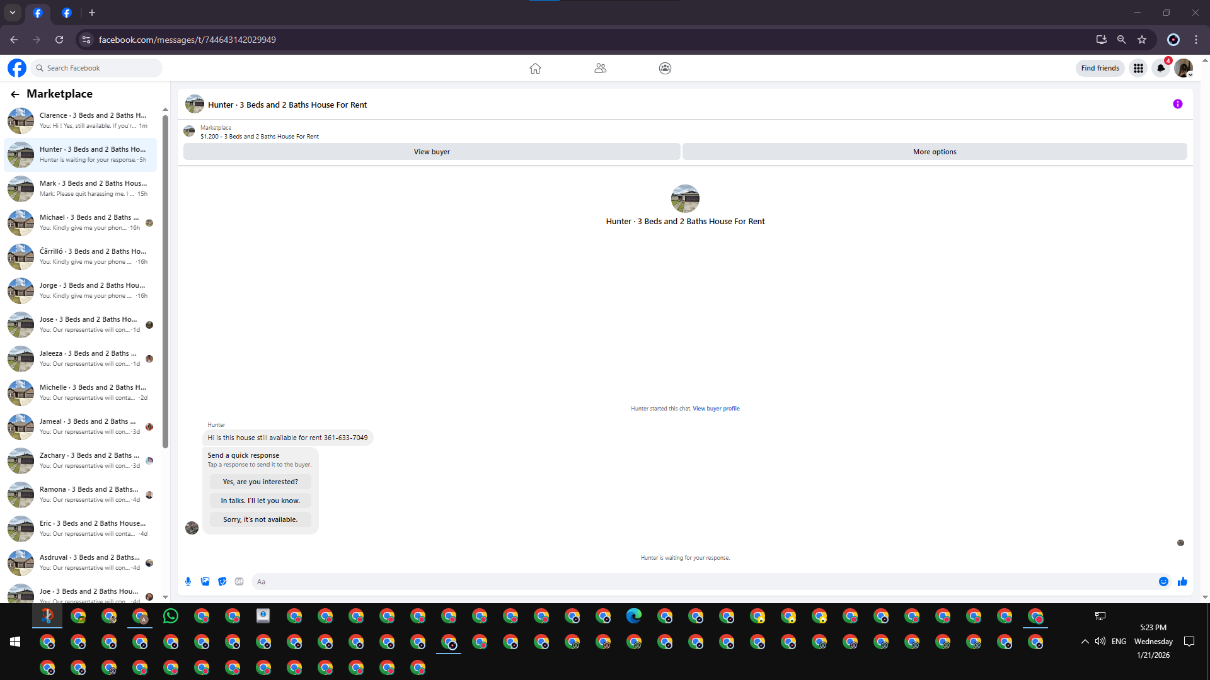
Task: Open the WhatsApp taskbar icon
Action: coord(171,616)
